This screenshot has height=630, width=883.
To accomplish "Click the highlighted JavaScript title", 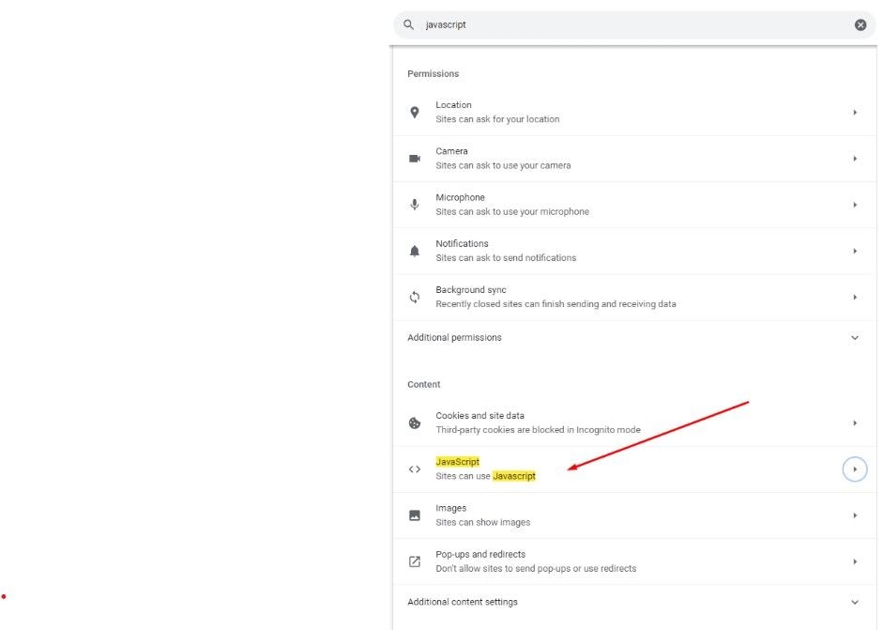I will (457, 462).
